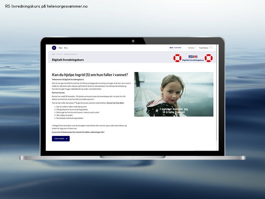Click the heading 'Kan du hjelpe Ingrid (5)'
Image resolution: width=265 pixels, height=199 pixels.
90,75
